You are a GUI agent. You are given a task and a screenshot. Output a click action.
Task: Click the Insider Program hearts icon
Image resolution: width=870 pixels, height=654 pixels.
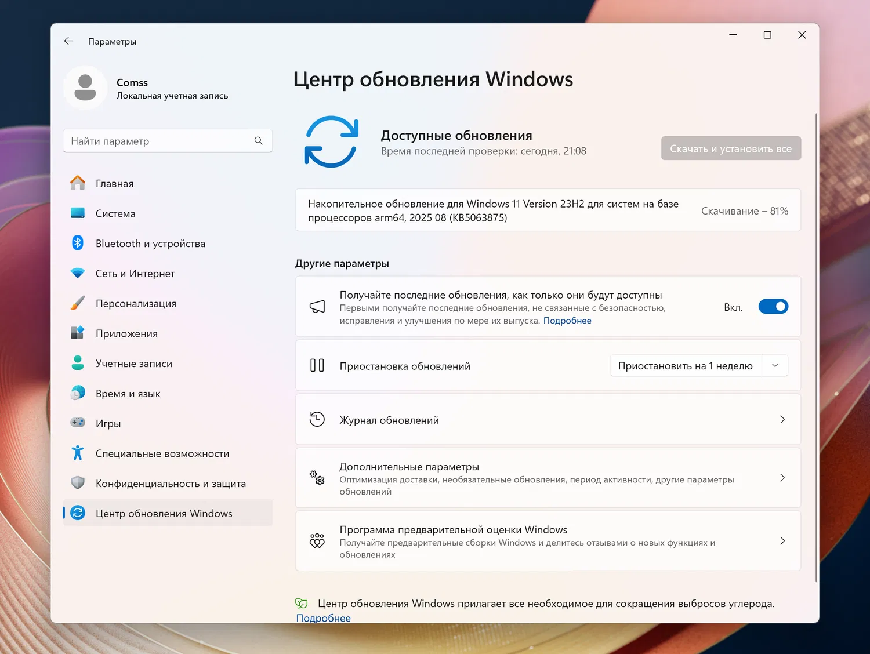tap(317, 541)
